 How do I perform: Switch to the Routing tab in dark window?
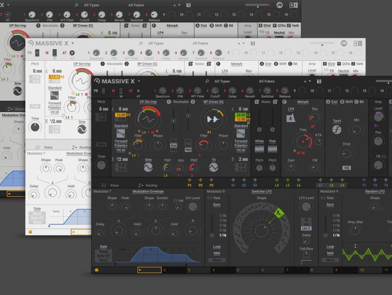151,185
